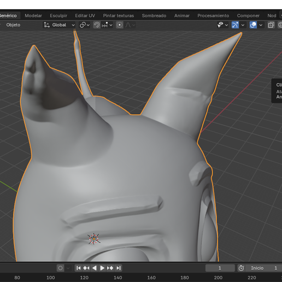Open the snap-to increment options dropdown
This screenshot has width=282, height=282.
point(107,25)
